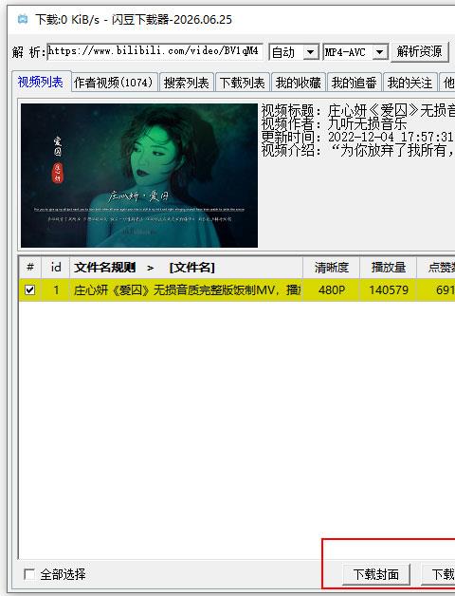
Task: Click the 视频介绍 description text
Action: 357,151
